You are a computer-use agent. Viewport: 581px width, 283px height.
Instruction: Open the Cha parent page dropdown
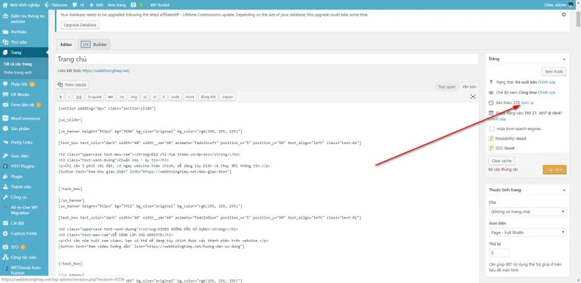(528, 212)
